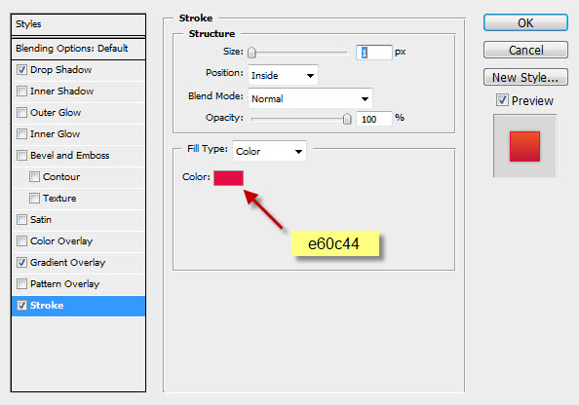Open the Blend Mode dropdown showing Normal

coord(310,98)
